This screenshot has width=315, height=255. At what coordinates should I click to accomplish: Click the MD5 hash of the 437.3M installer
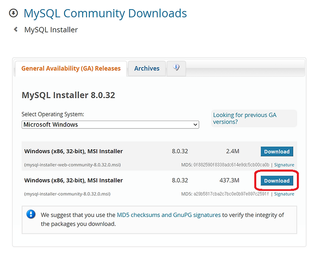pos(231,194)
